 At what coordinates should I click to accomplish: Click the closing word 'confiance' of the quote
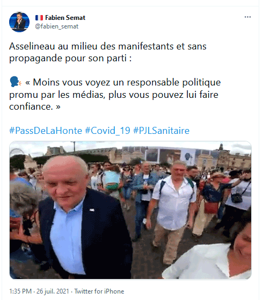point(31,106)
